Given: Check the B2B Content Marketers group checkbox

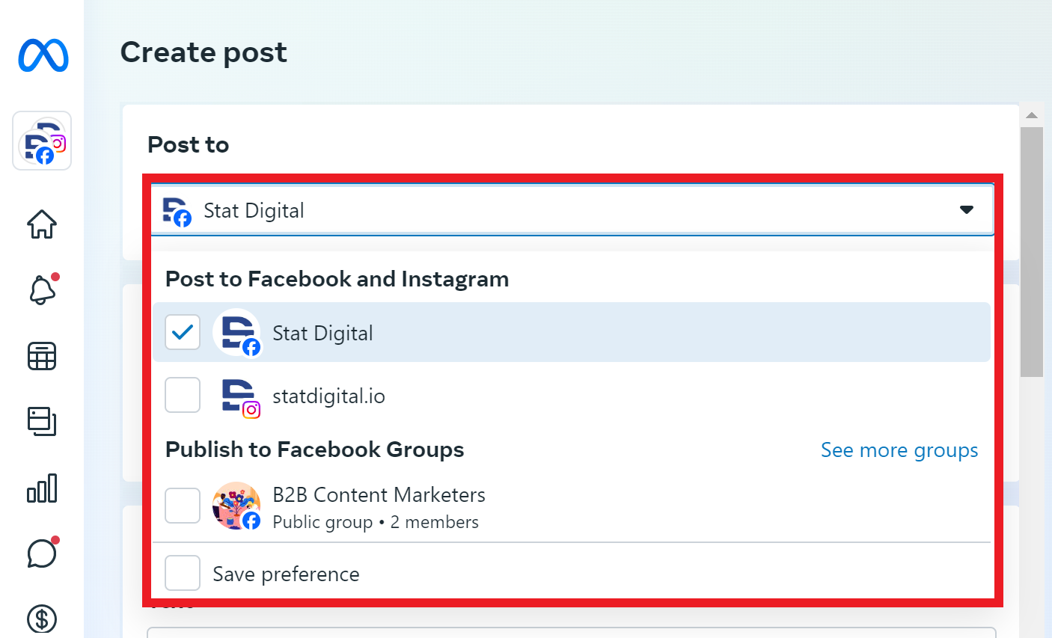Looking at the screenshot, I should (x=183, y=506).
